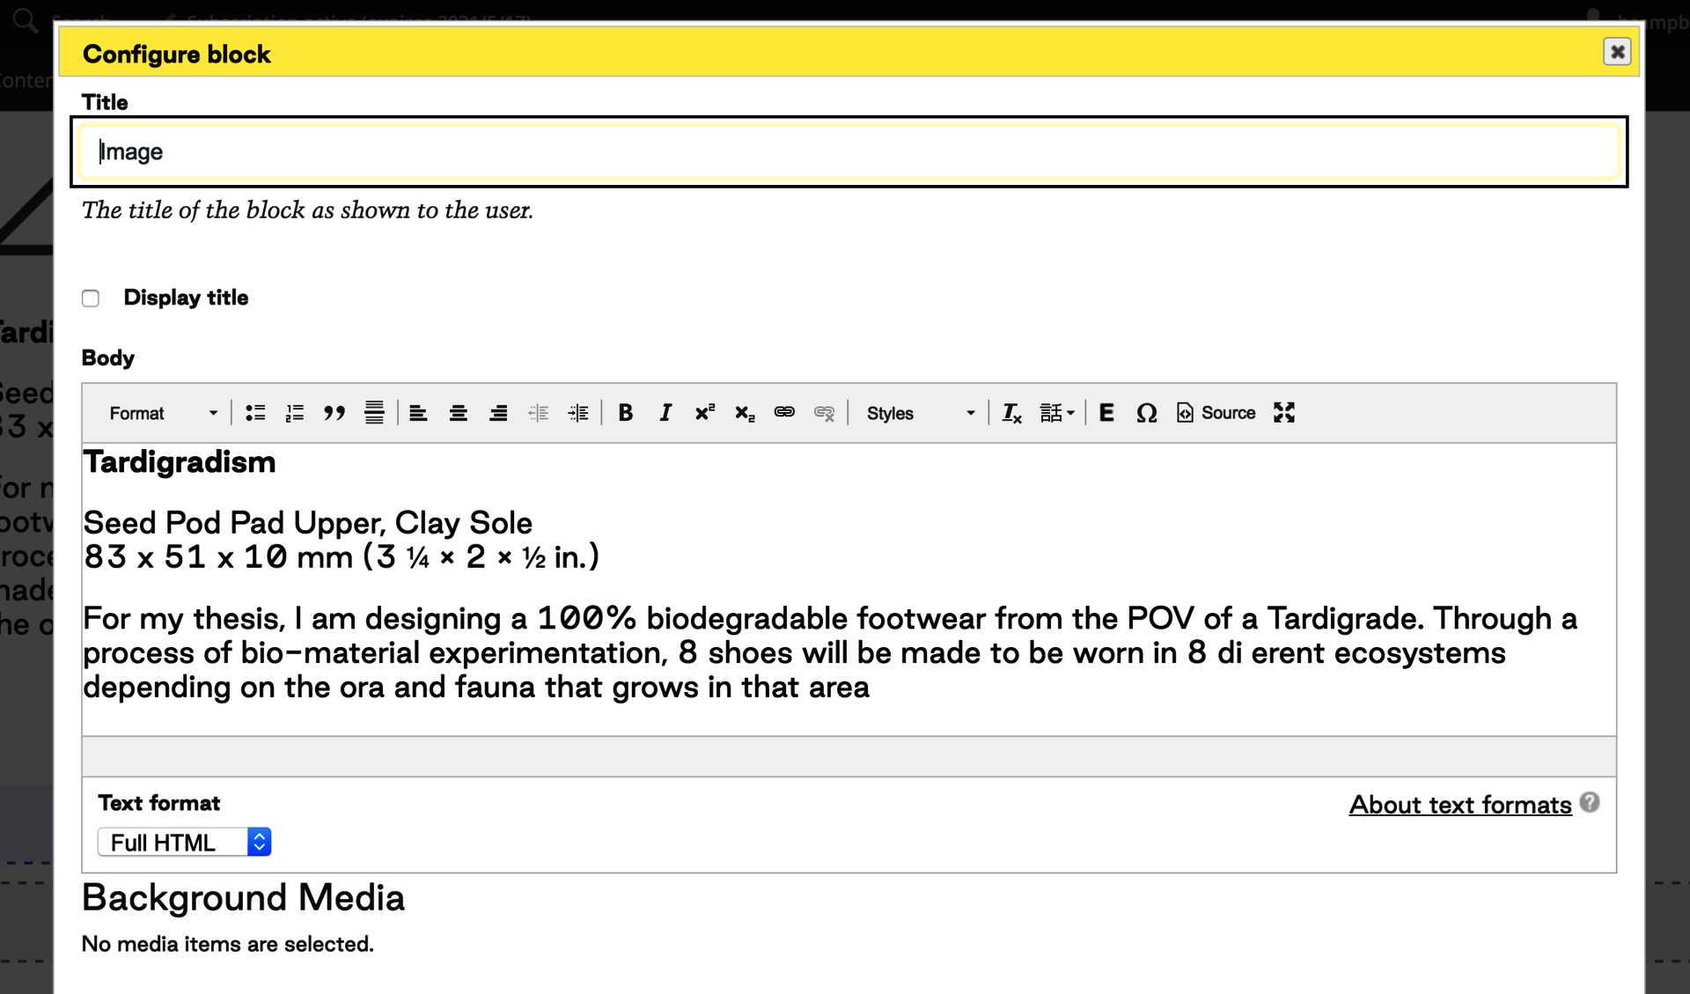Toggle italic formatting

click(x=665, y=413)
